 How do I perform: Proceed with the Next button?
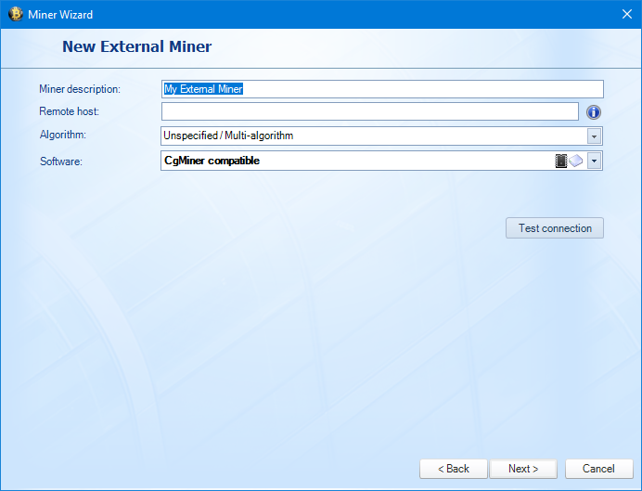523,469
